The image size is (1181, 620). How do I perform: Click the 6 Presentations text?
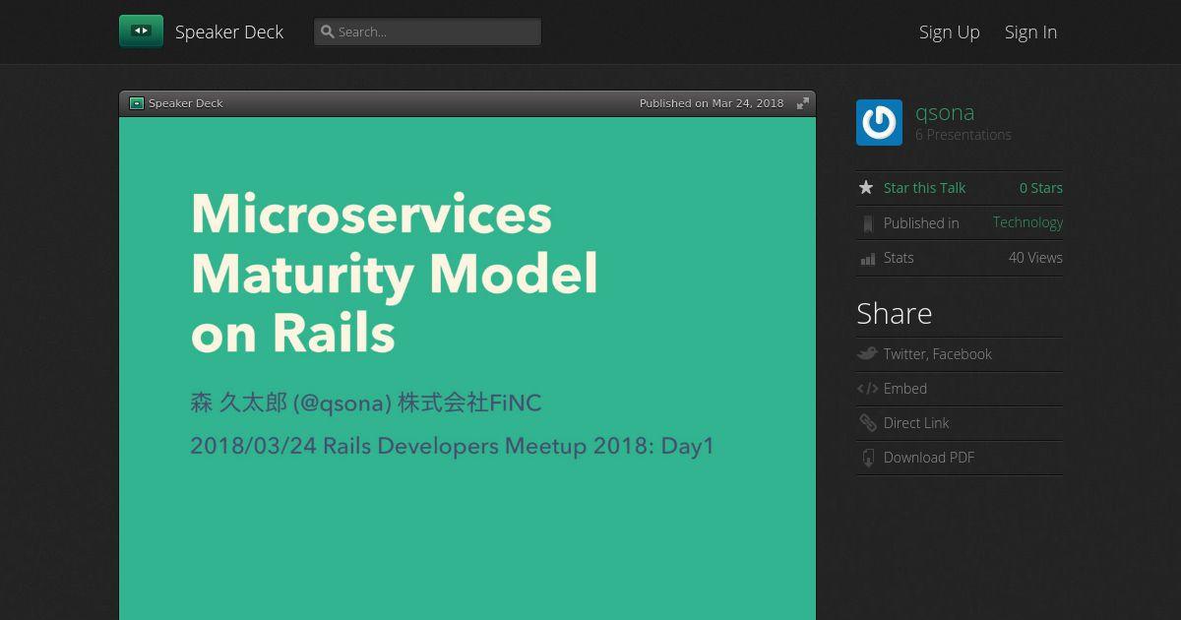pyautogui.click(x=963, y=135)
